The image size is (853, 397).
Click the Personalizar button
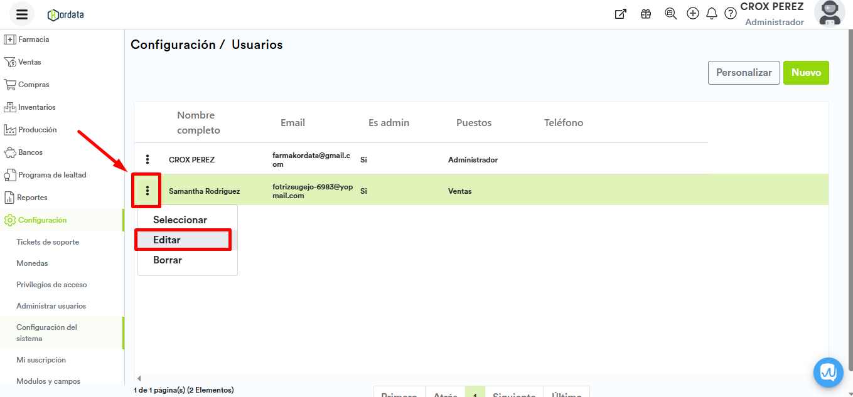click(x=744, y=73)
